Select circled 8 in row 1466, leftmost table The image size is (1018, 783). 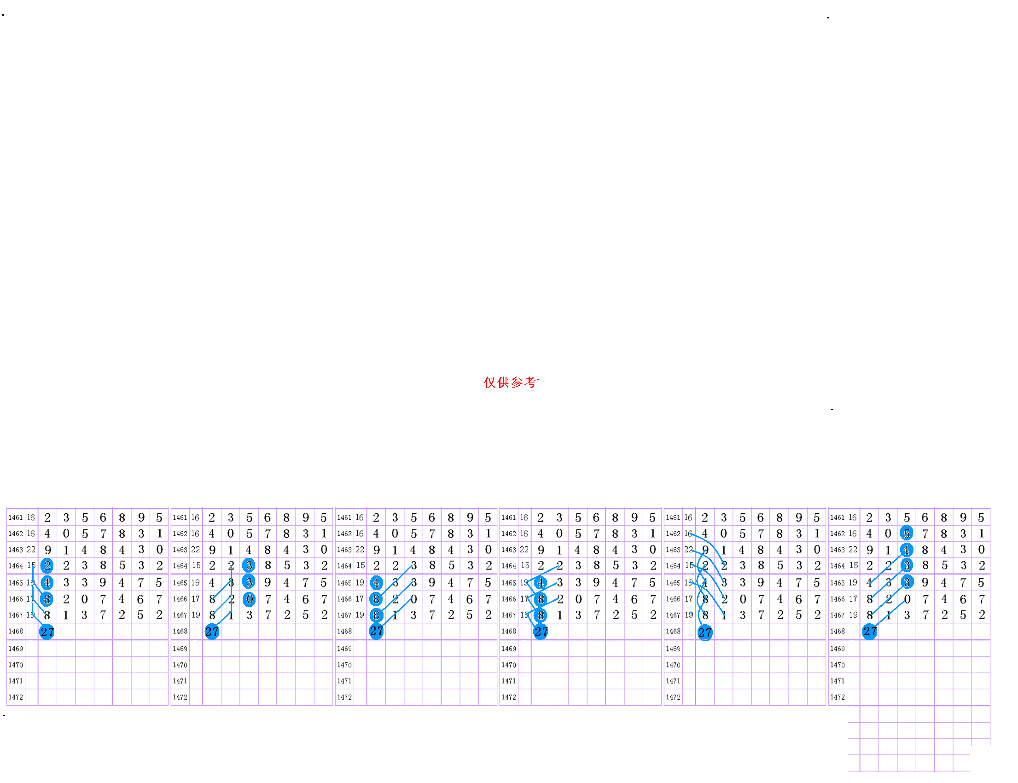47,599
